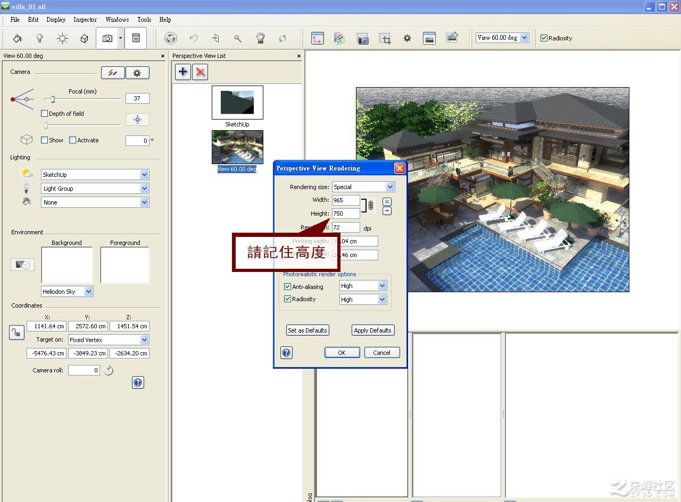
Task: Toggle the width-height link chain icon
Action: point(371,205)
